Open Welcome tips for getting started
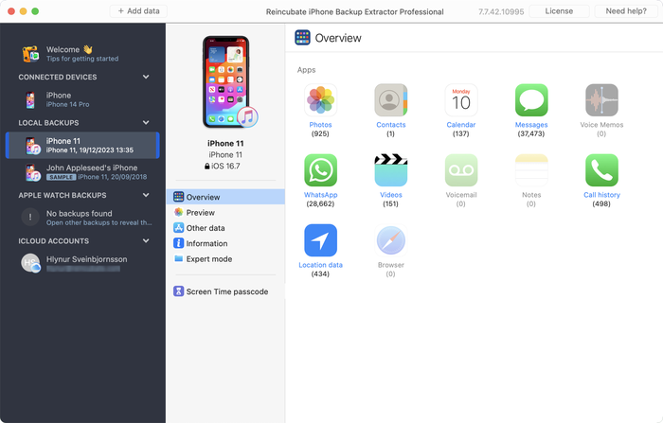 pos(82,54)
